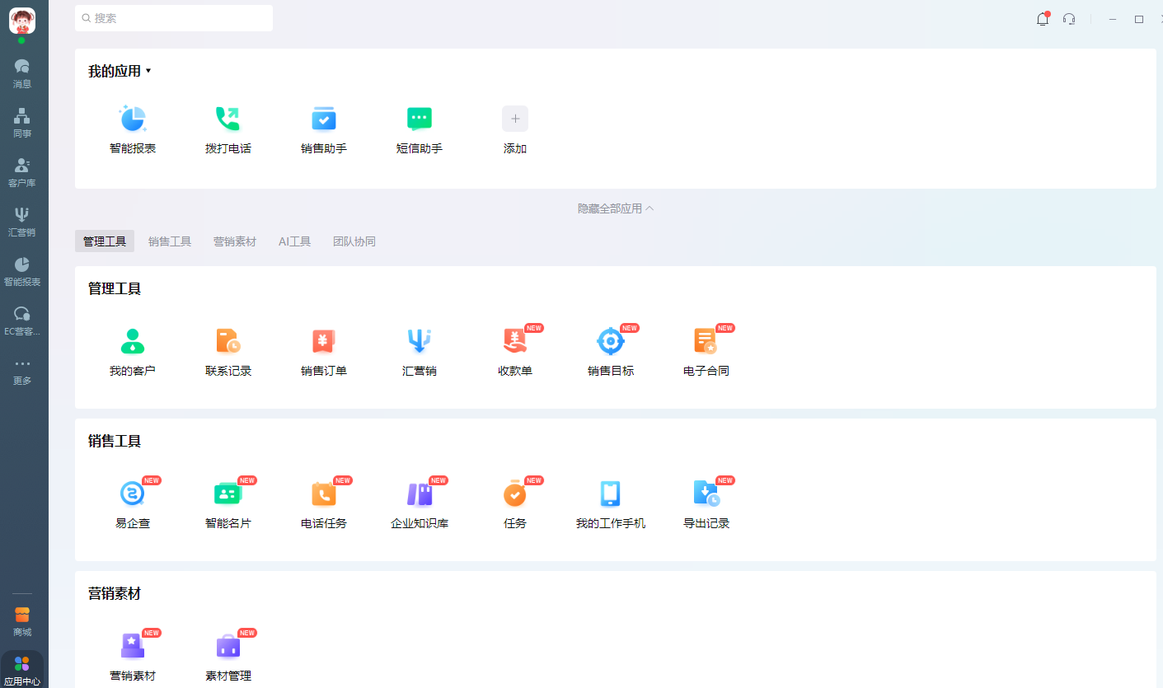
Task: Click the 添加 button to add apps
Action: 515,119
